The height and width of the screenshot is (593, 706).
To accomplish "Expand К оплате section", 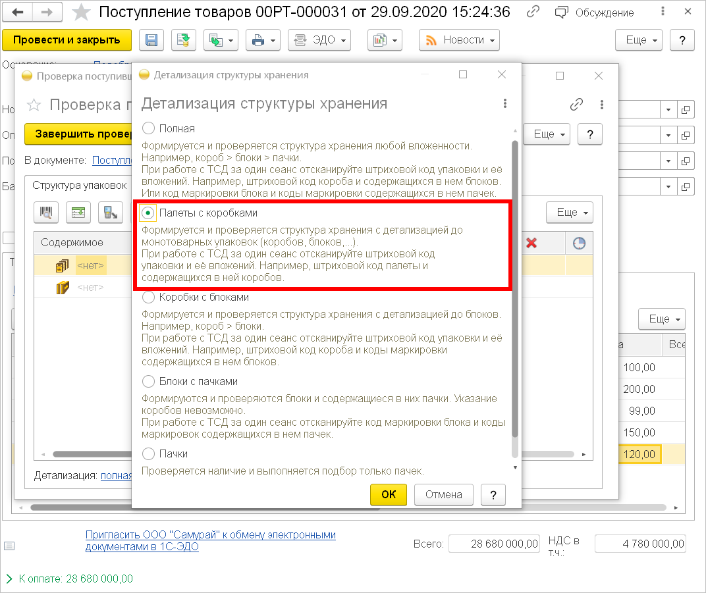I will pos(9,579).
